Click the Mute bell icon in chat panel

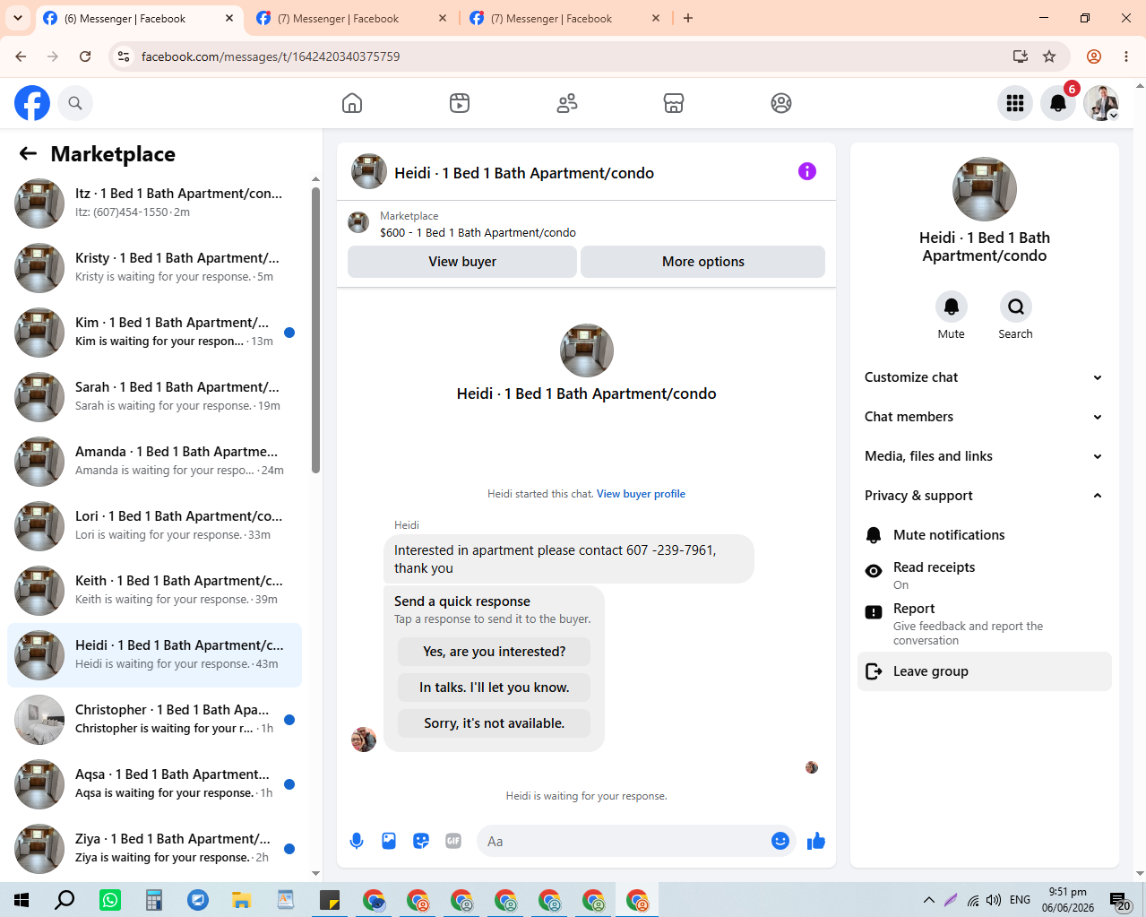[952, 307]
